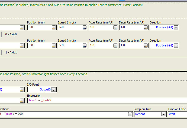Viewport: 187px width, 128px height.
Task: Open the ellipsis button in Axis0 Speed field
Action: 85,28
